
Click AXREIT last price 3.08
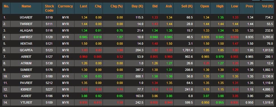(84, 96)
